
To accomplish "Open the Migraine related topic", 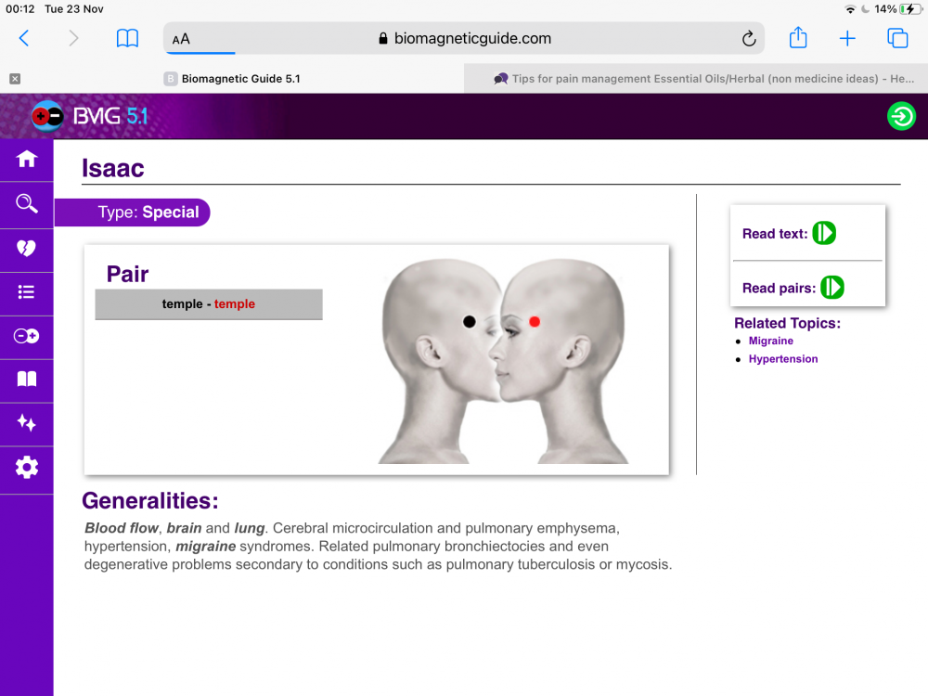I will tap(770, 342).
